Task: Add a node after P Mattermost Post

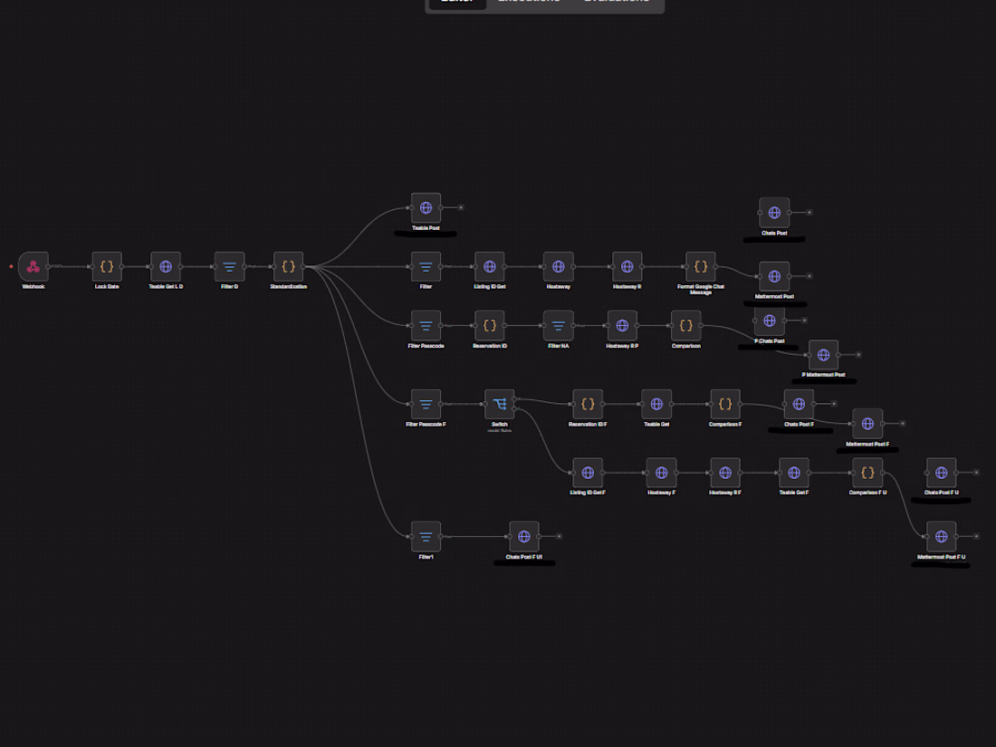Action: (x=858, y=355)
